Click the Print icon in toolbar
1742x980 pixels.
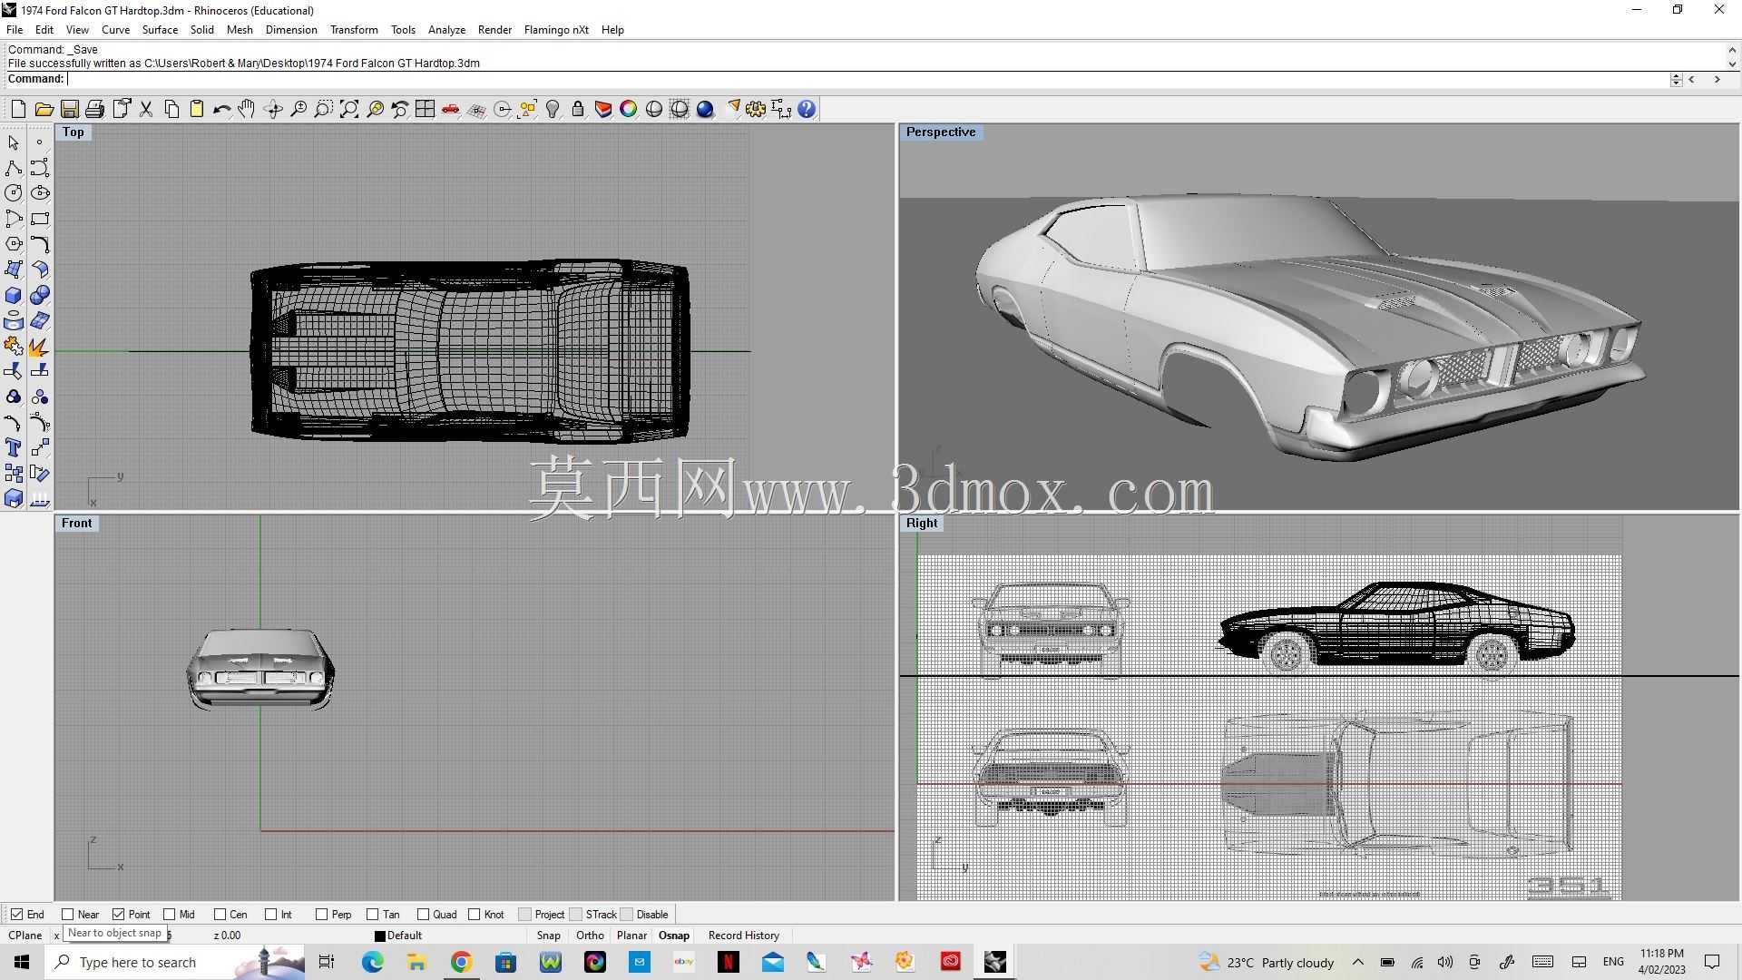pos(94,110)
